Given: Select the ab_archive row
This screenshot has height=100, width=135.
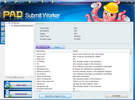Looking at the screenshot, I should [82, 74].
